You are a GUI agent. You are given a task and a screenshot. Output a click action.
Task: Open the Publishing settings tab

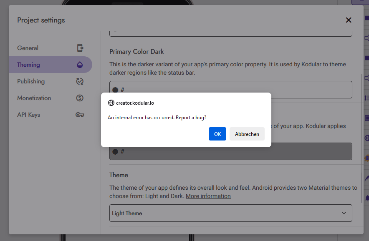(31, 81)
